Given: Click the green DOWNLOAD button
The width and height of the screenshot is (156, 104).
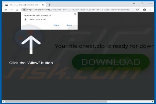Looking at the screenshot, I should point(111,62).
